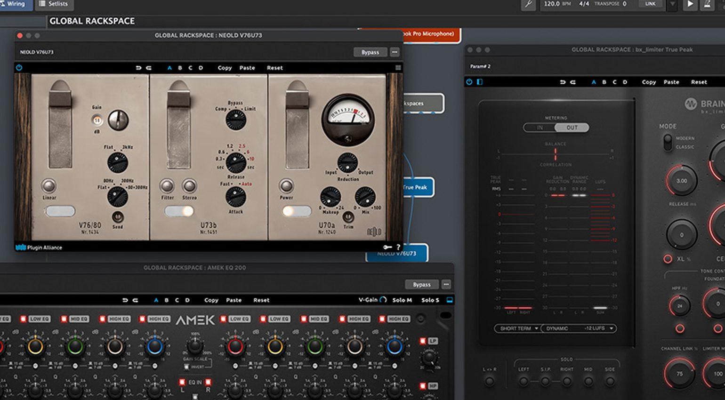Click undo arrow in NEOLD V76U73 toolbar
The image size is (725, 400).
click(138, 68)
